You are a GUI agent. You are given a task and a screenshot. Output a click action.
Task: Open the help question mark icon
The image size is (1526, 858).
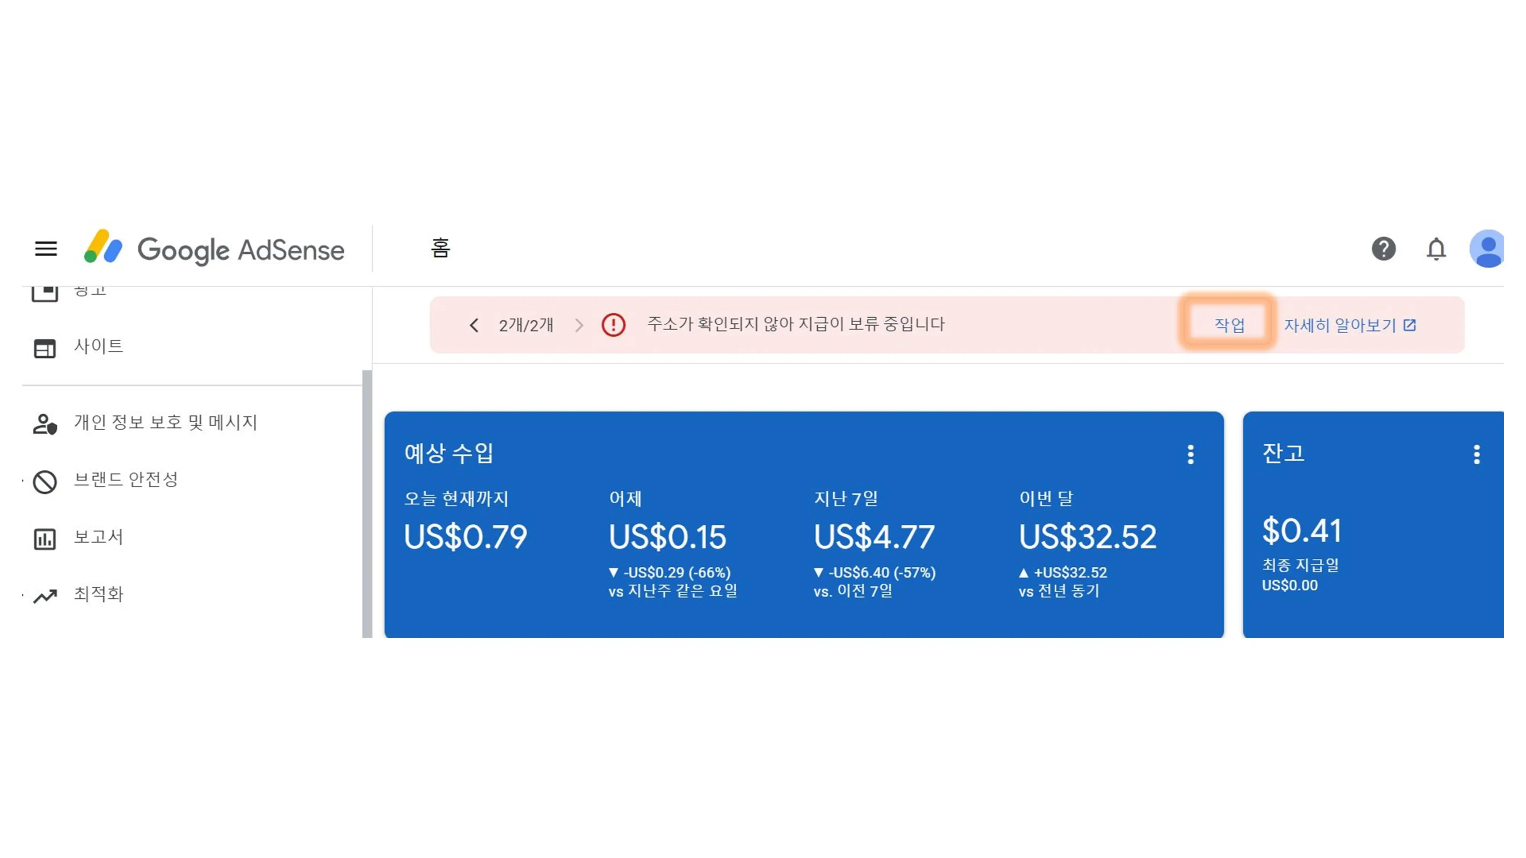[x=1384, y=249]
